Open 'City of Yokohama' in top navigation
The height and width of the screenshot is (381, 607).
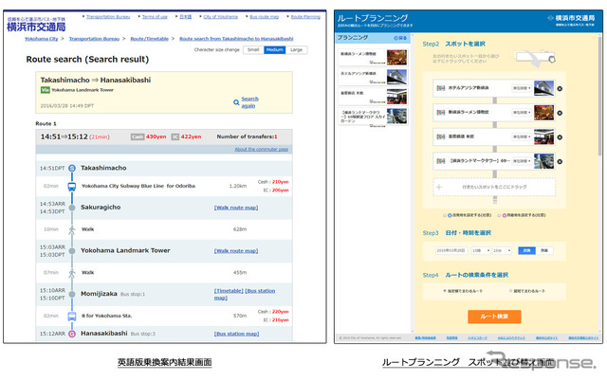tap(221, 17)
